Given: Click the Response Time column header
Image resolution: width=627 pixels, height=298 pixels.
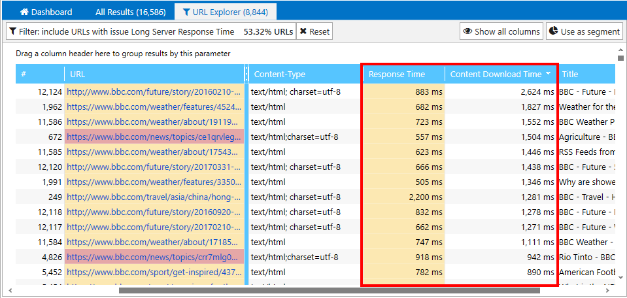Looking at the screenshot, I should coord(396,74).
